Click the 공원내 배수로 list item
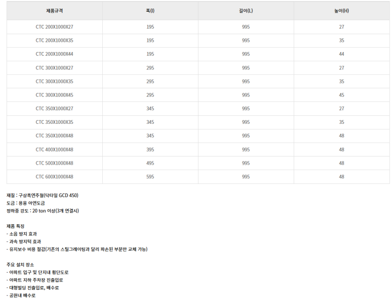392x303 pixels. (x=21, y=295)
